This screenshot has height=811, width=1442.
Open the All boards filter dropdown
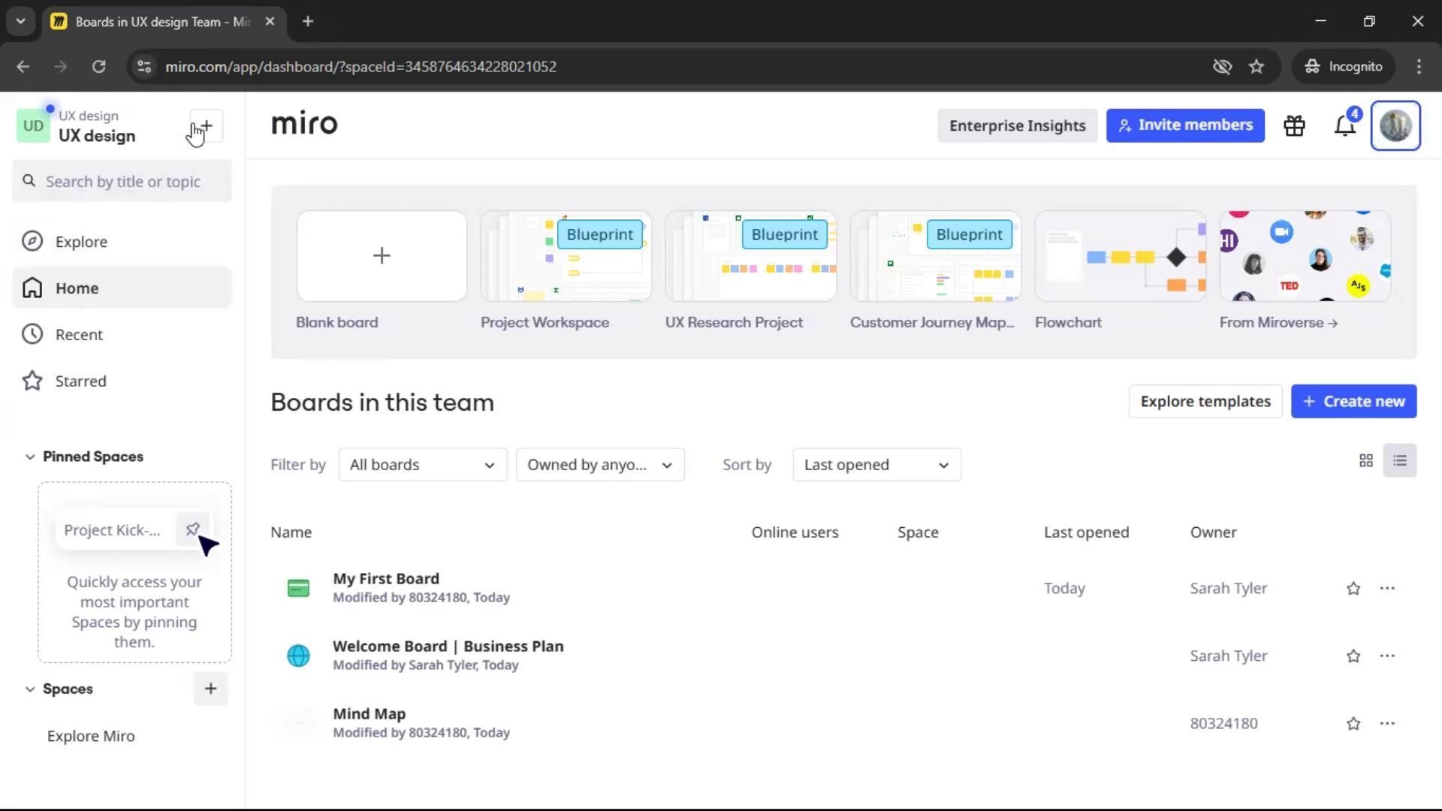click(422, 465)
